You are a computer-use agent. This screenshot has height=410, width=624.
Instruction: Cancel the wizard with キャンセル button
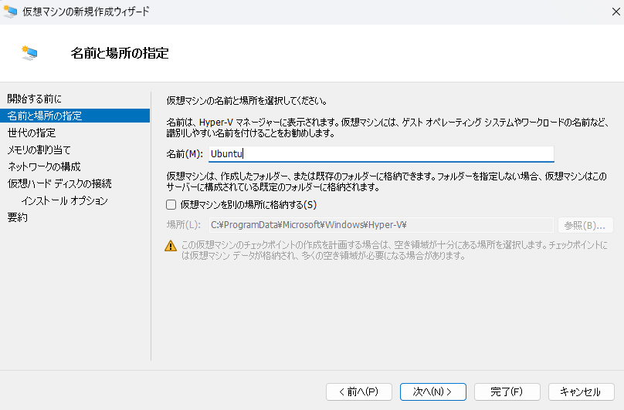(x=581, y=392)
